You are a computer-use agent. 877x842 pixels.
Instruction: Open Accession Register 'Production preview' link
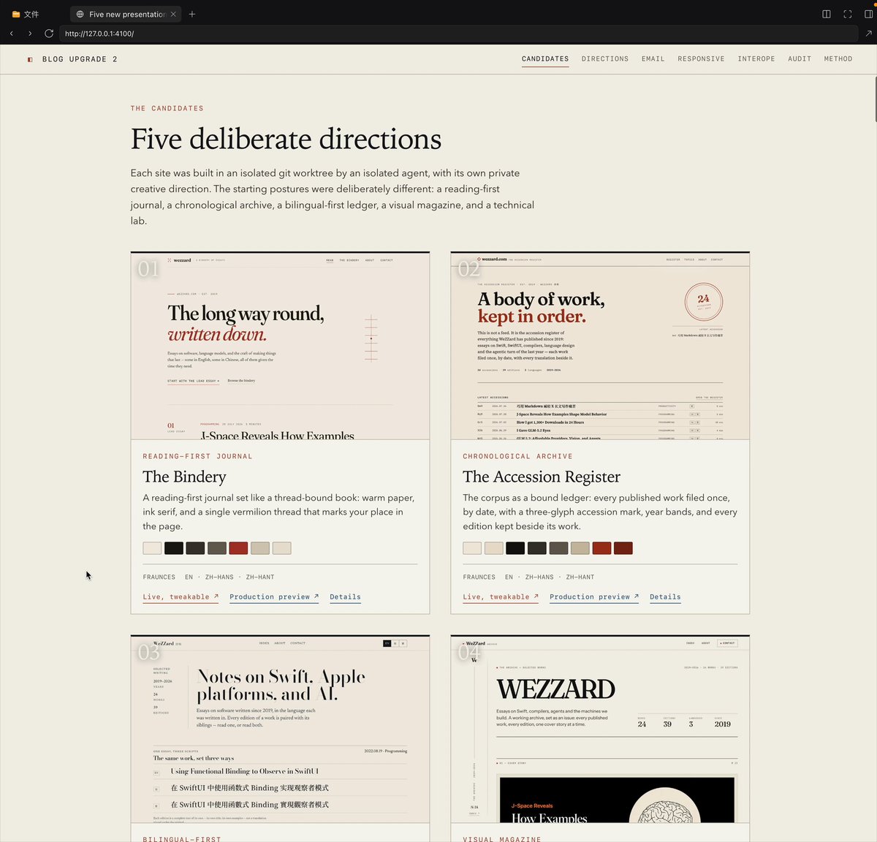click(594, 597)
